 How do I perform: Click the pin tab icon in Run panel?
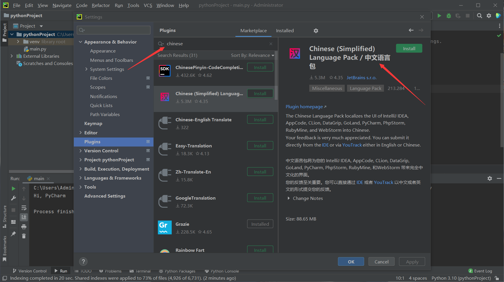(x=13, y=234)
